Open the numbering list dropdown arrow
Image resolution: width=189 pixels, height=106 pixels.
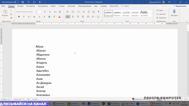point(75,12)
